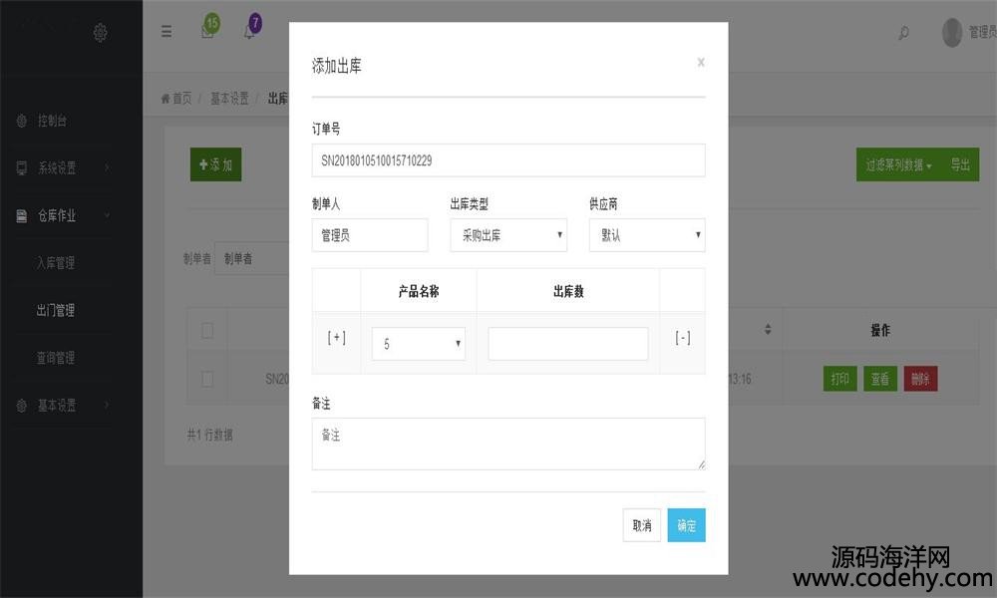Image resolution: width=997 pixels, height=598 pixels.
Task: Click the 取消 cancel button
Action: pos(641,525)
